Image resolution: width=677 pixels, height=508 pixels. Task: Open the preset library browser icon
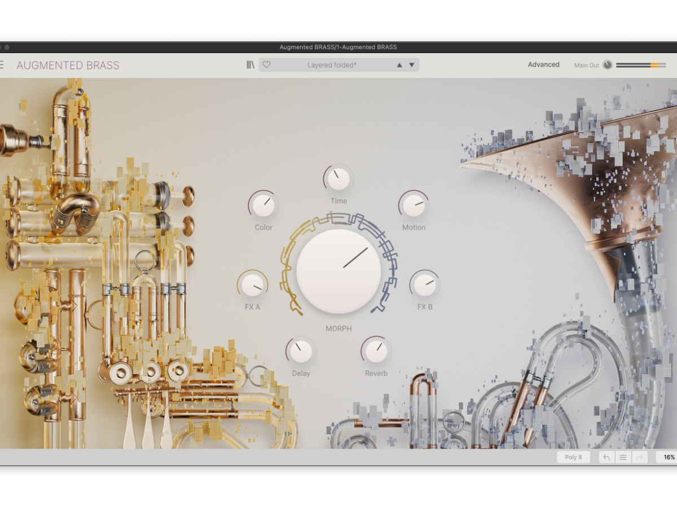250,65
